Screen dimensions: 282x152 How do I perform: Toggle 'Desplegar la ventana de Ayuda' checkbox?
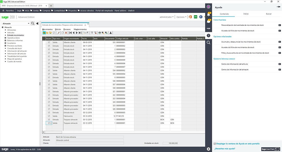click(x=215, y=144)
